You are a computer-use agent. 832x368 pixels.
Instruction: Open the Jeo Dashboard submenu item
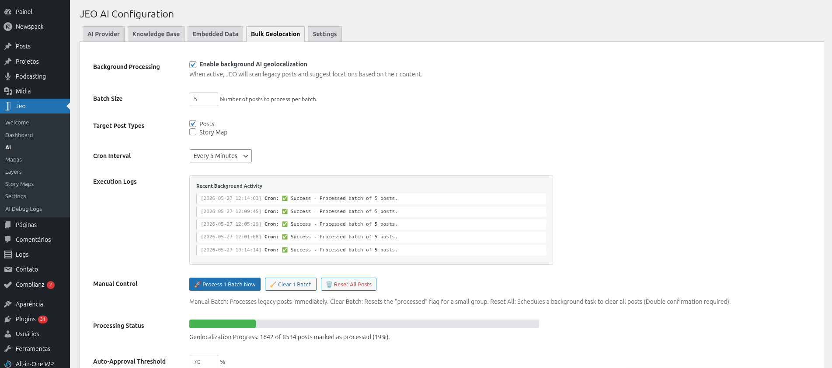[19, 135]
